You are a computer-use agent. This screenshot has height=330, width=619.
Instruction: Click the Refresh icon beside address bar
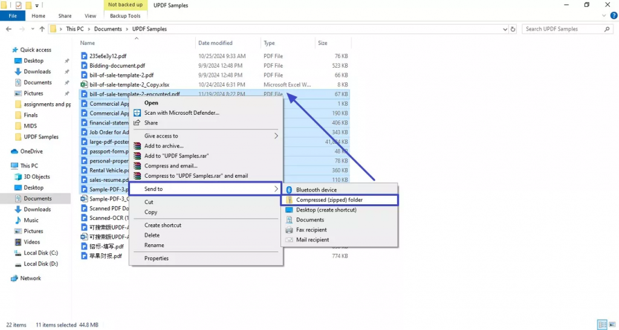click(513, 29)
